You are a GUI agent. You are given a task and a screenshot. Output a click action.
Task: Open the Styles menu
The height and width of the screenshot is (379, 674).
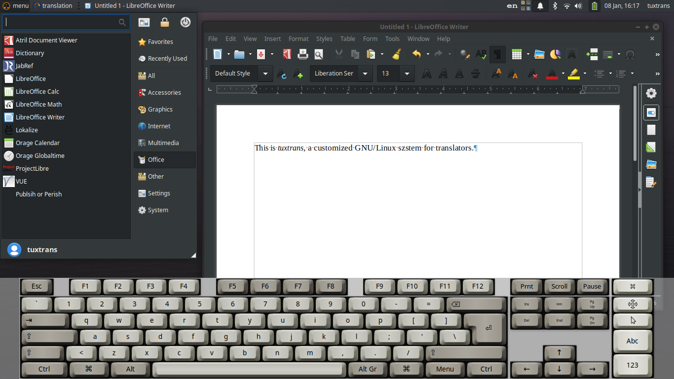pos(324,38)
